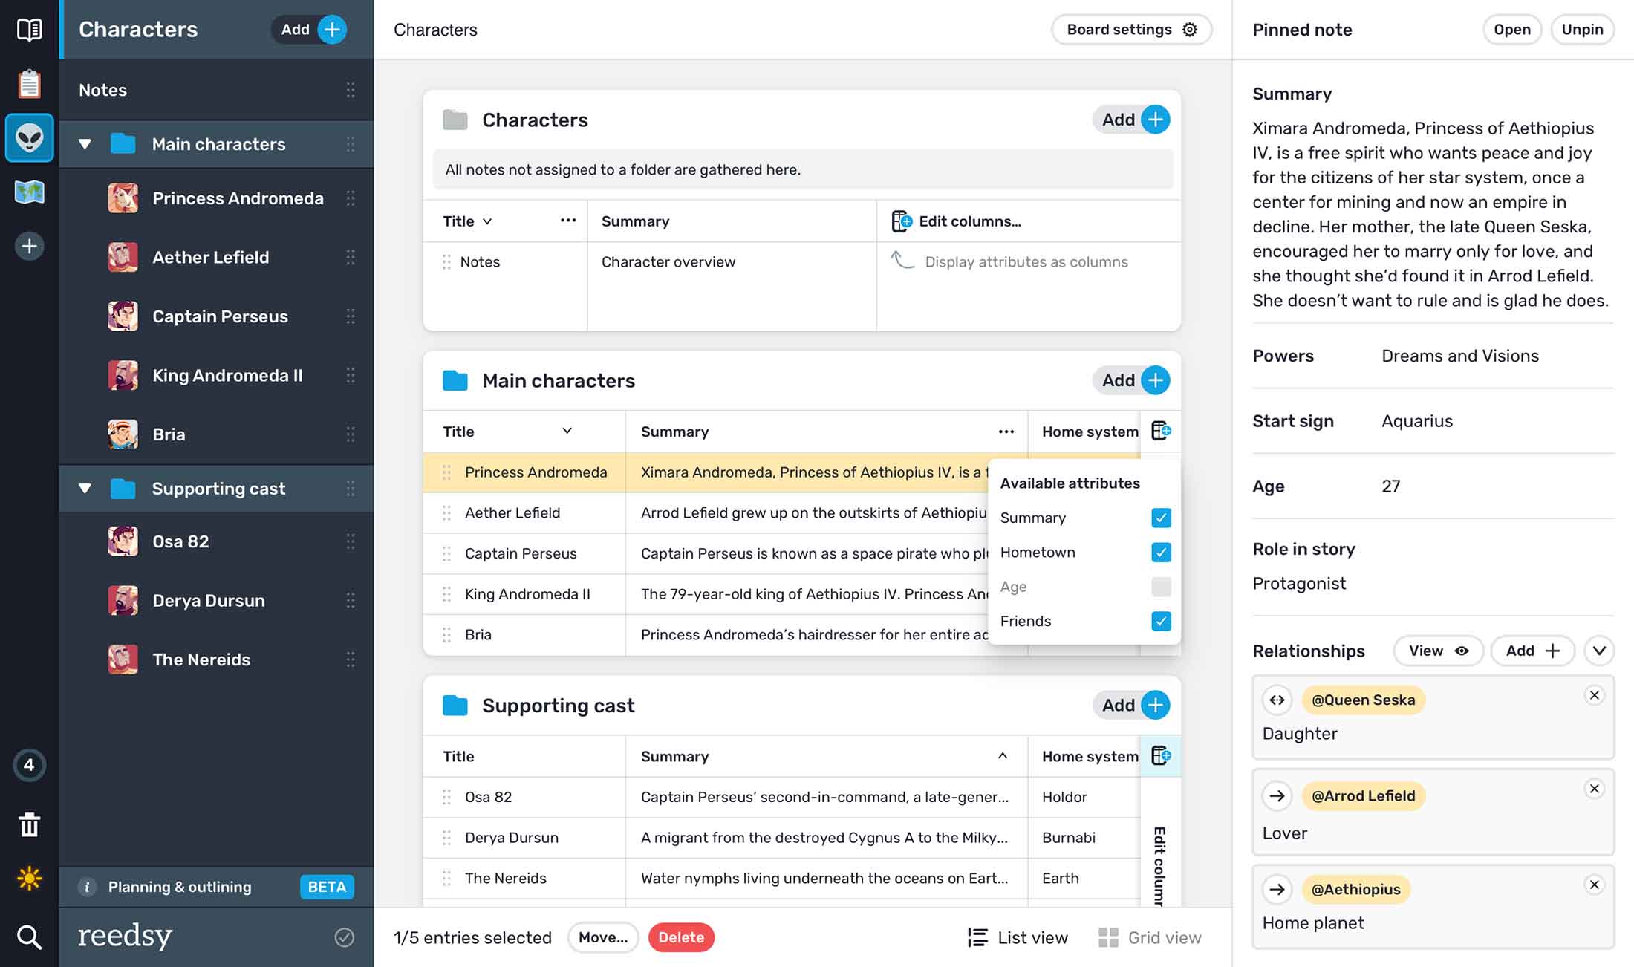Viewport: 1634px width, 967px height.
Task: Click the bidirectional arrow on Queen Seska relationship
Action: tap(1277, 699)
